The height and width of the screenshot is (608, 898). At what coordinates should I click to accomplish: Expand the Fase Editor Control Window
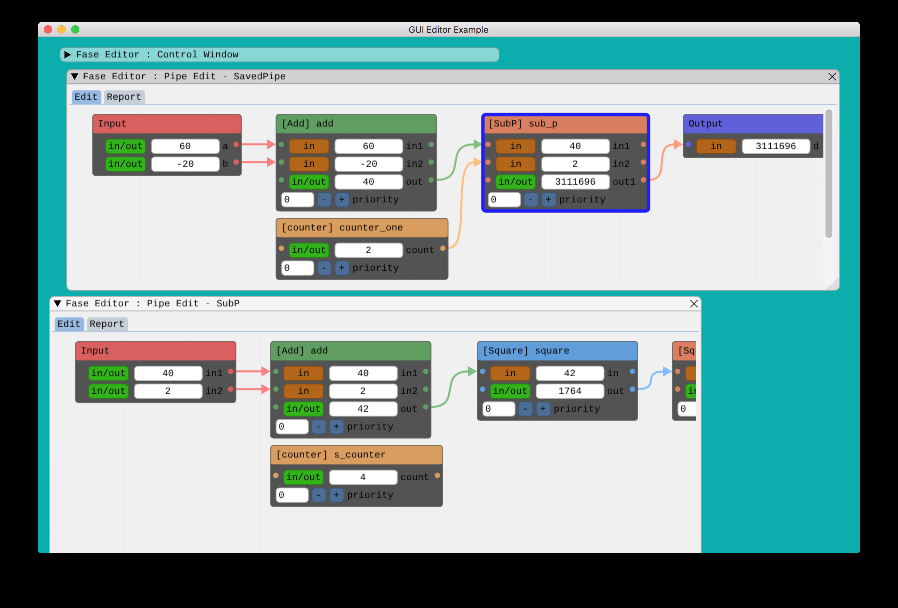pos(68,54)
